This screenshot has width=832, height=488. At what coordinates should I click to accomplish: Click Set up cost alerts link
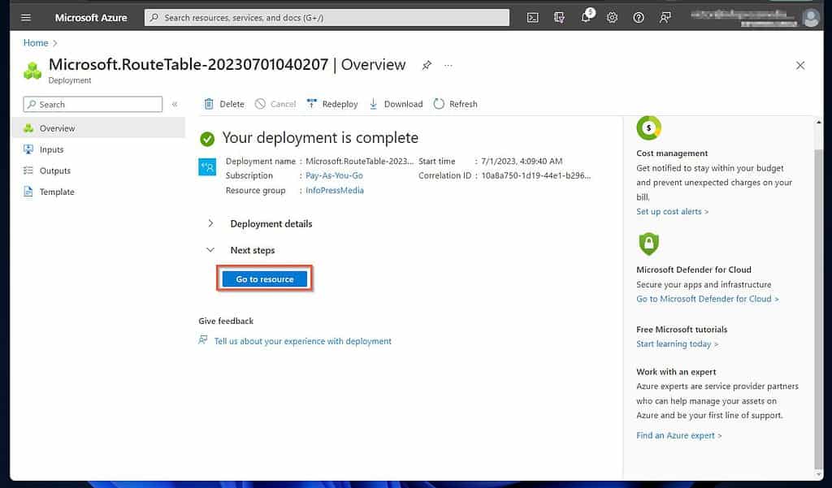point(672,211)
